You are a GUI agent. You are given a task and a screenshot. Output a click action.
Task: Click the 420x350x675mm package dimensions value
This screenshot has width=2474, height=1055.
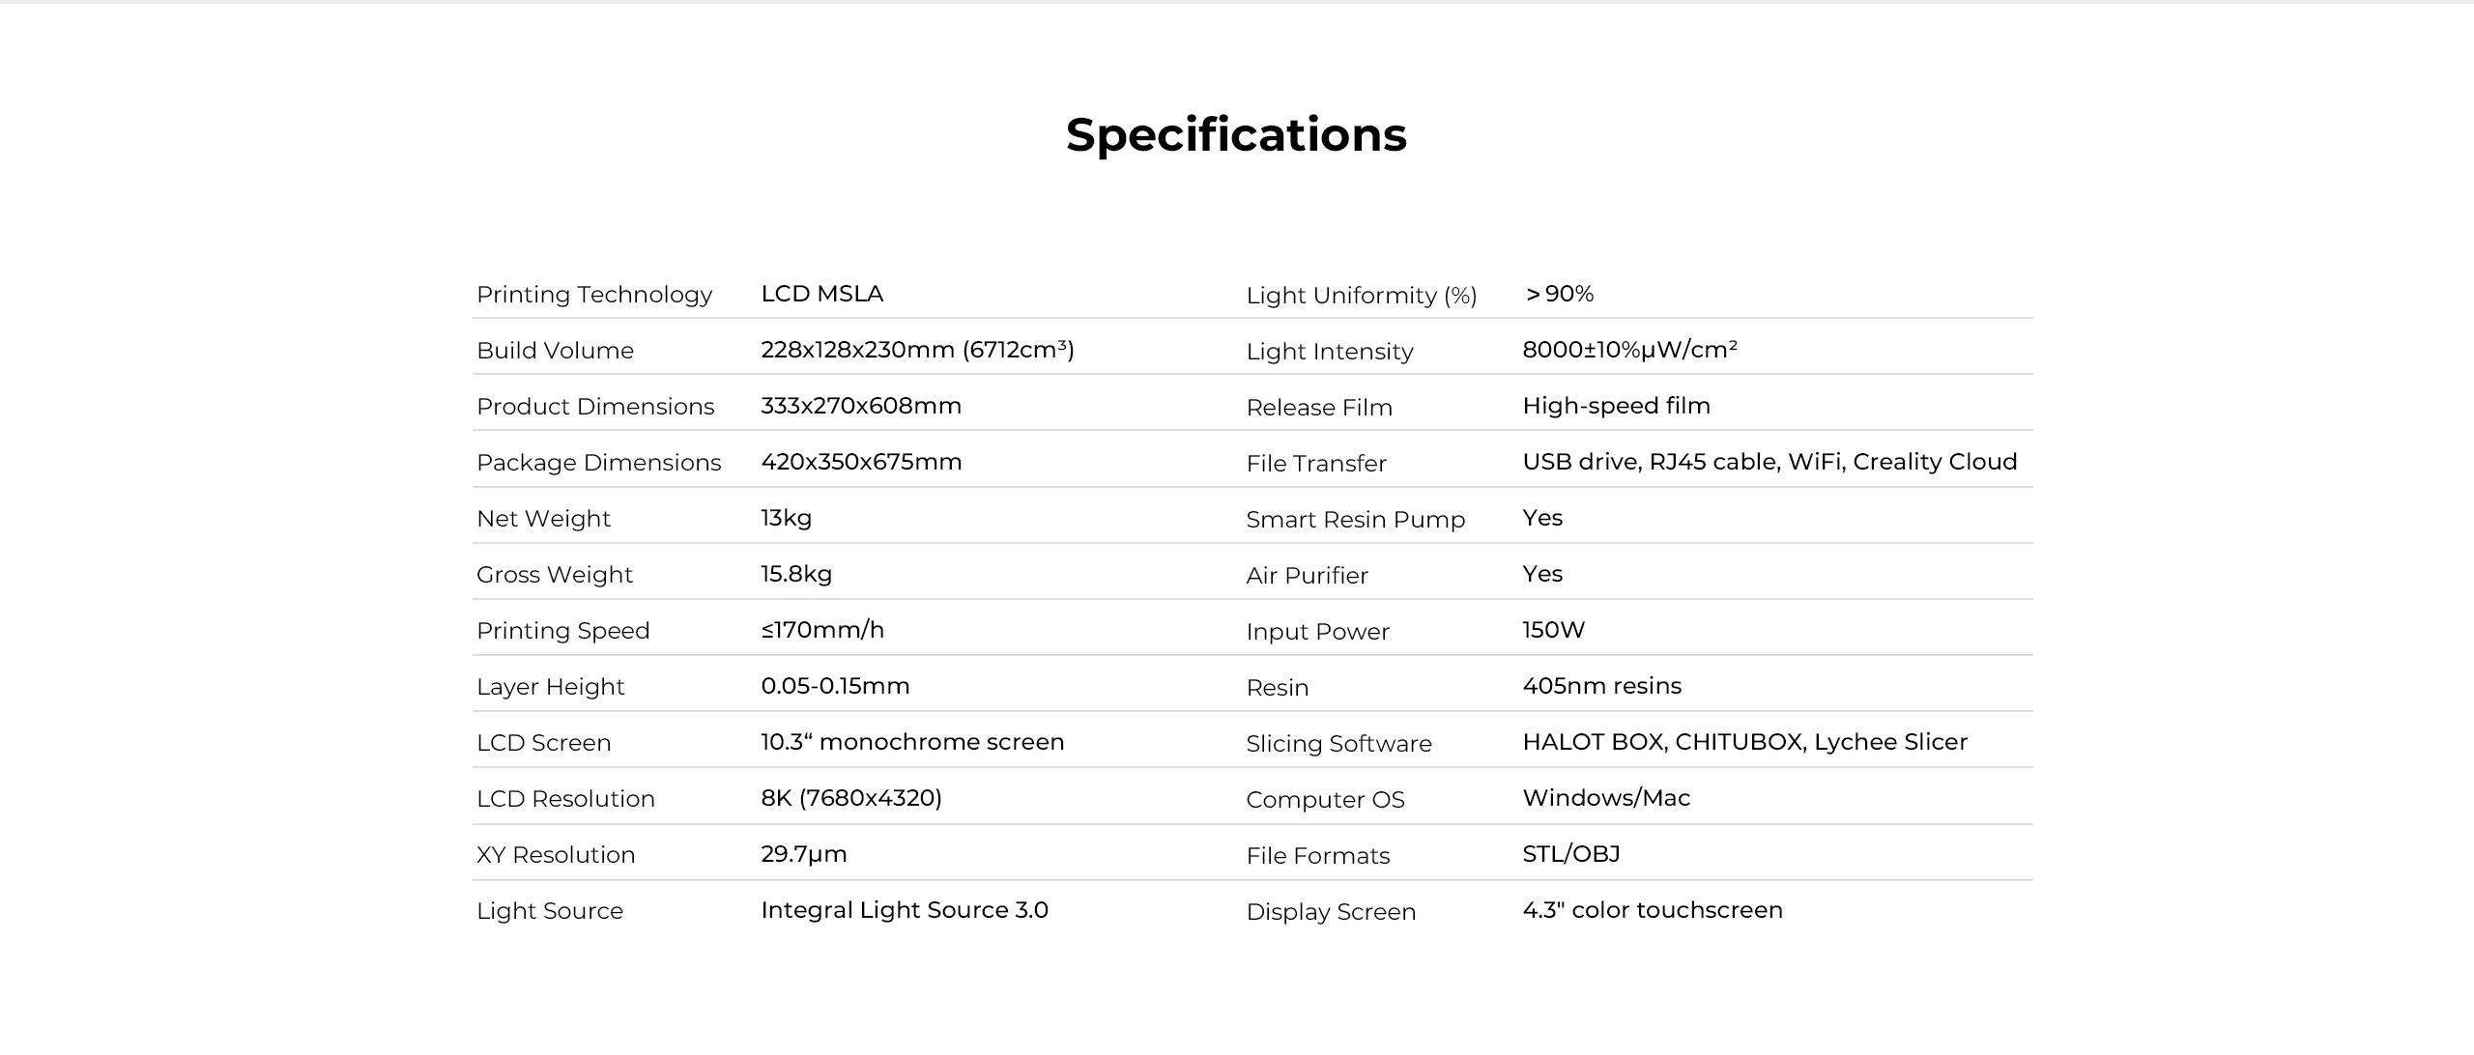(861, 462)
